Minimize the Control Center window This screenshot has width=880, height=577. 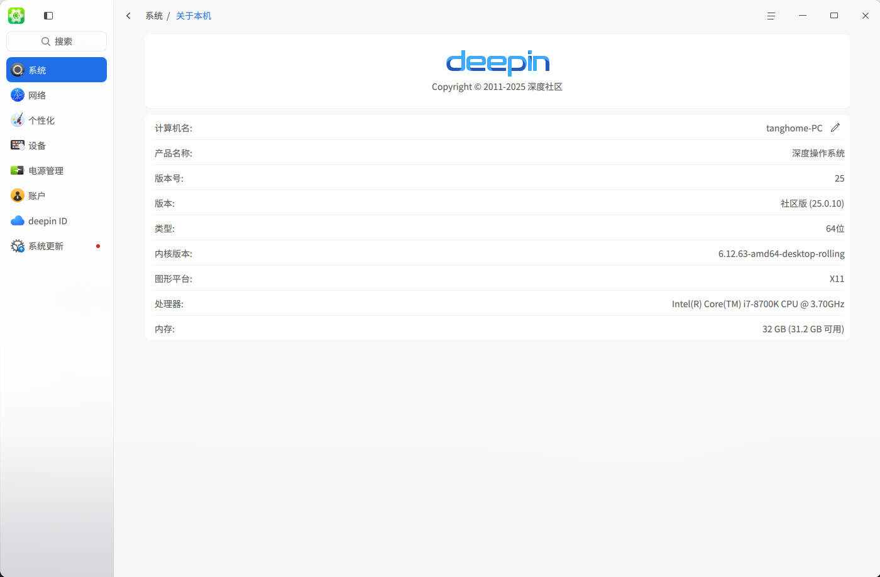[x=803, y=16]
